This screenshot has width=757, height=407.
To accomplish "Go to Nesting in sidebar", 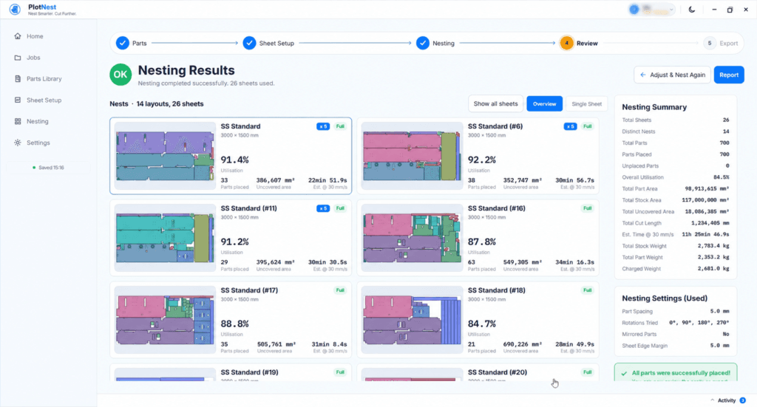I will pos(37,122).
